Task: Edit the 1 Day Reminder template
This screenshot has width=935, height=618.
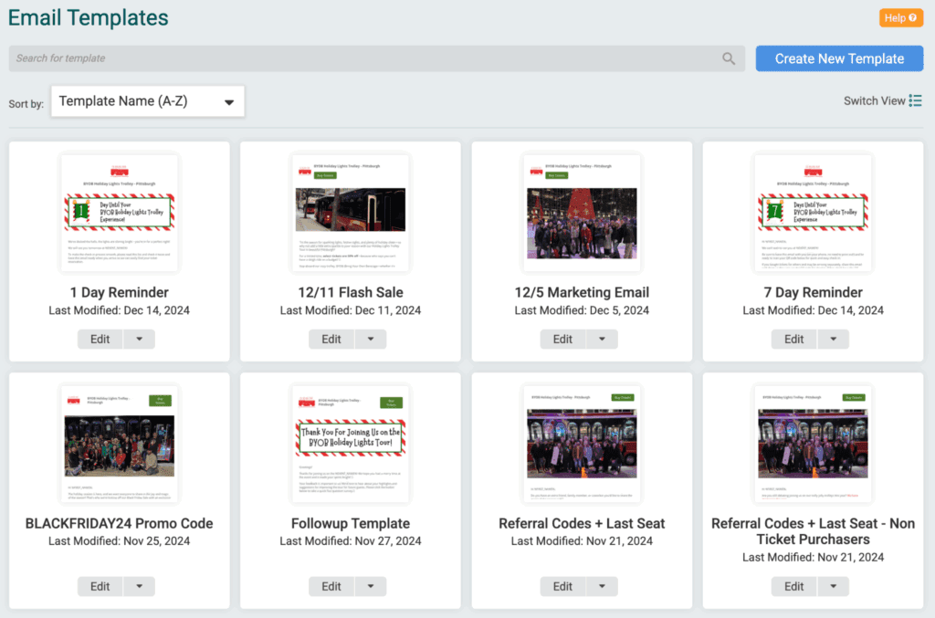Action: coord(100,339)
